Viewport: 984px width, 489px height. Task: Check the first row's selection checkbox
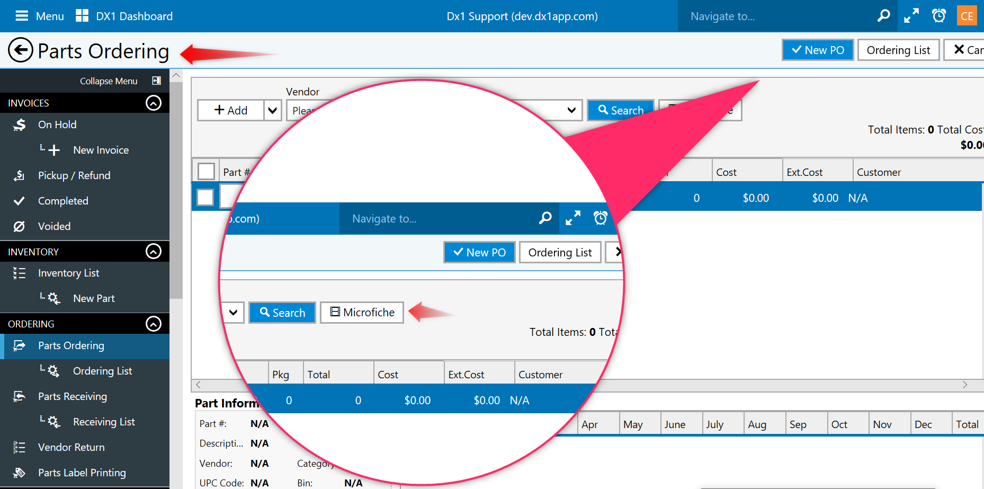coord(205,197)
